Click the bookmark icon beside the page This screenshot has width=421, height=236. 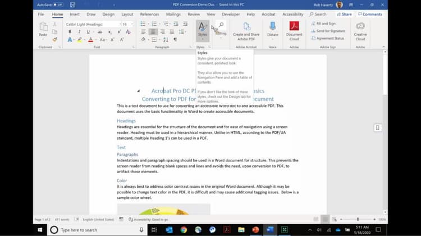[x=378, y=128]
